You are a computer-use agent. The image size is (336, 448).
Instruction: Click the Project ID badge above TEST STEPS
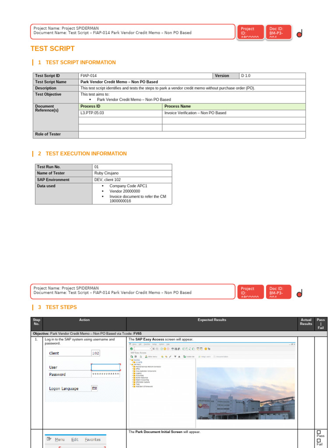tap(251, 292)
